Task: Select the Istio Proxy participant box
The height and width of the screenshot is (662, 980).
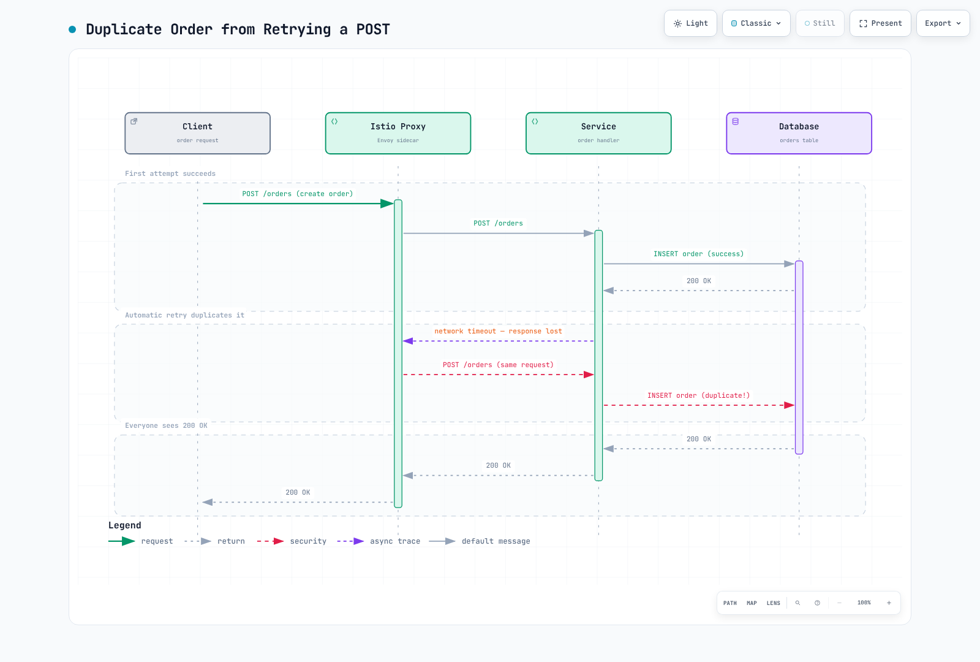Action: [398, 133]
